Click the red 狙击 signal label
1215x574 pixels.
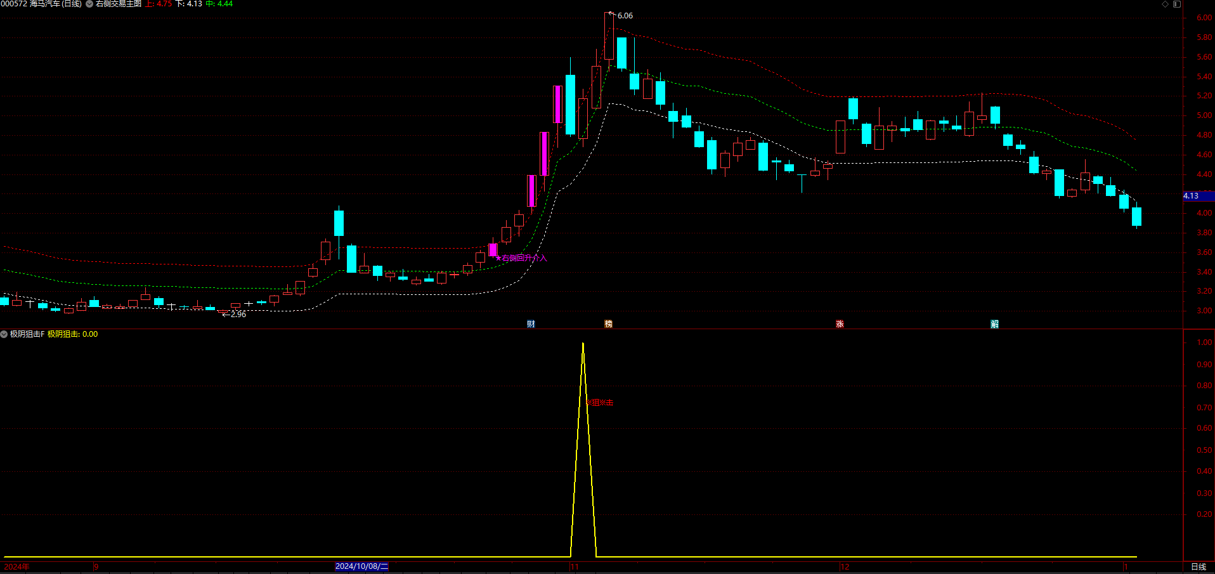coord(600,403)
